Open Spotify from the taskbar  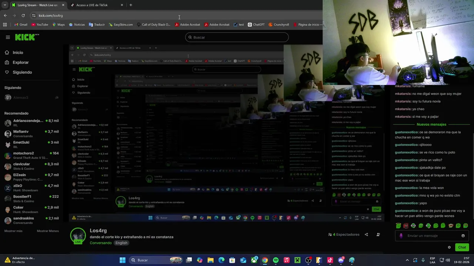pos(276,260)
